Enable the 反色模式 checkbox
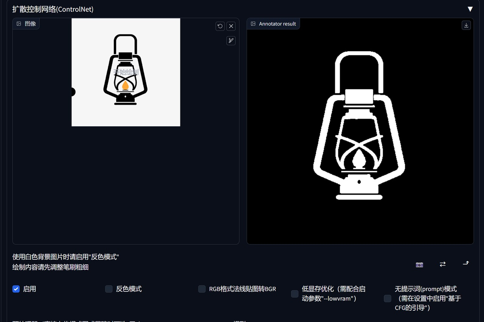 (109, 289)
